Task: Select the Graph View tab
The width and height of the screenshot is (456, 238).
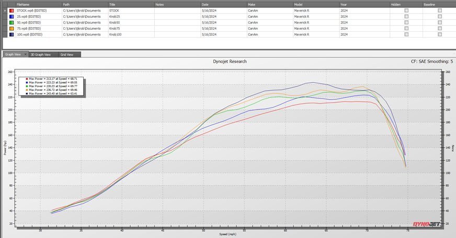Action: pyautogui.click(x=13, y=54)
